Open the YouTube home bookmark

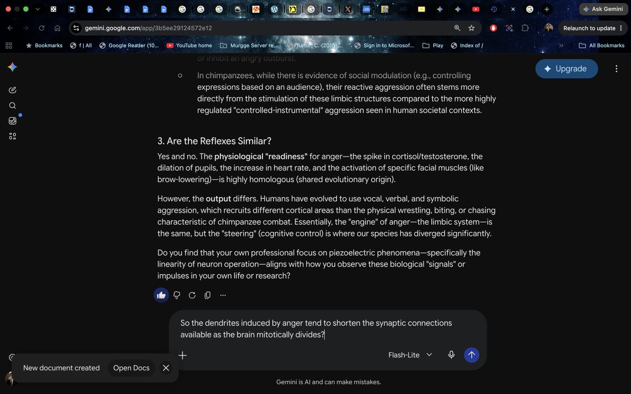point(189,46)
